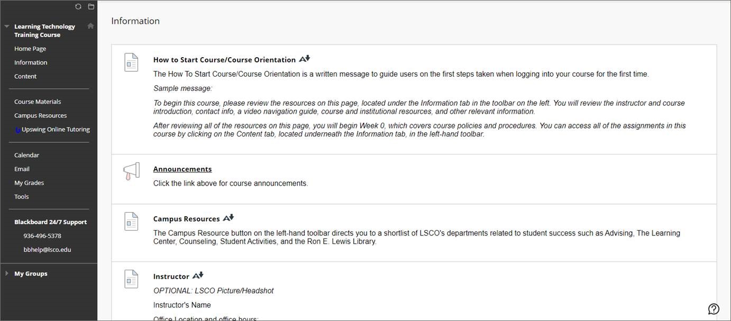Click the home icon beside course title

pyautogui.click(x=90, y=26)
